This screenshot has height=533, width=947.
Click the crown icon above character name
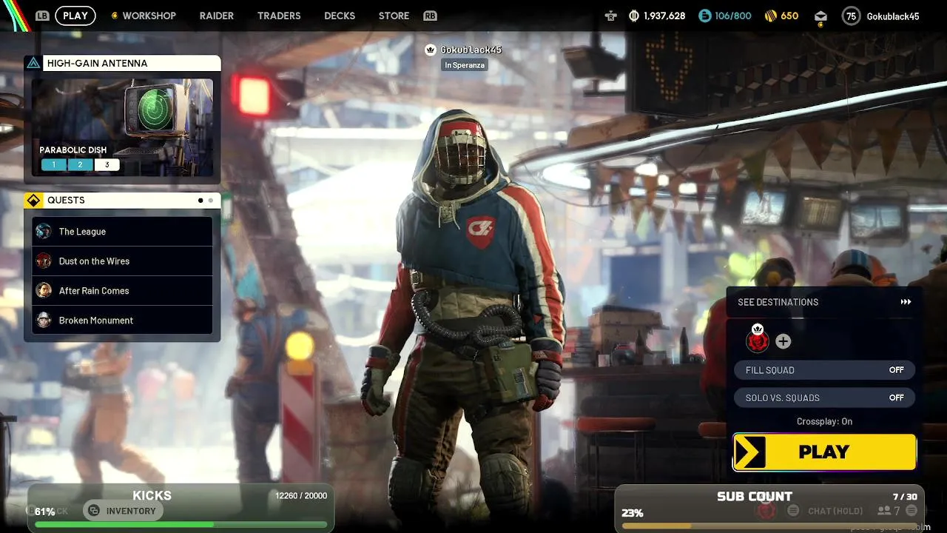[x=431, y=50]
